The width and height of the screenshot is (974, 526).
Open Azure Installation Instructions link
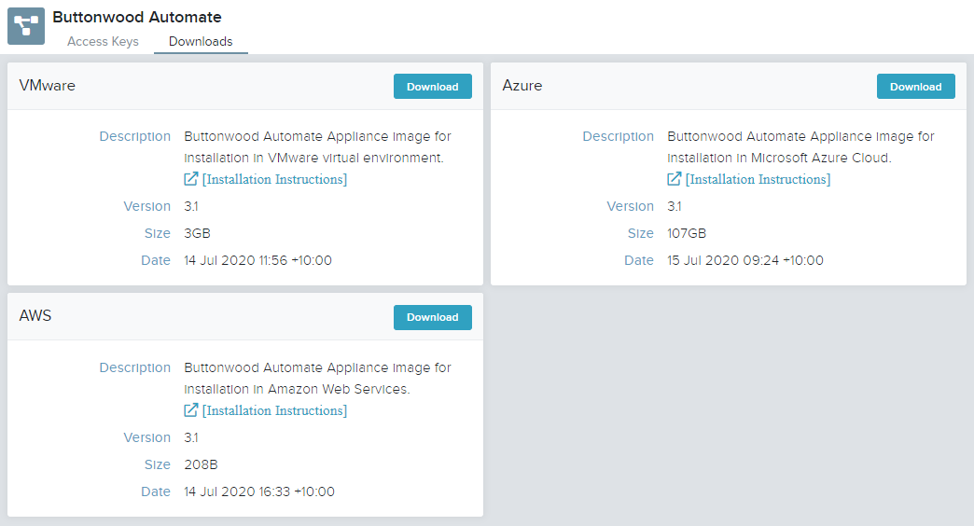pos(758,179)
